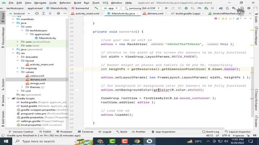Collapse the values folder
The height and width of the screenshot is (145, 259).
pos(18,72)
